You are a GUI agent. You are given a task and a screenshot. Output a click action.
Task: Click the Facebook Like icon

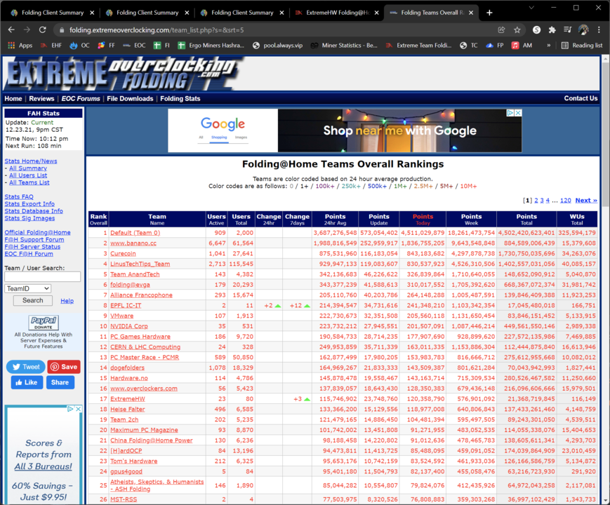tap(26, 382)
